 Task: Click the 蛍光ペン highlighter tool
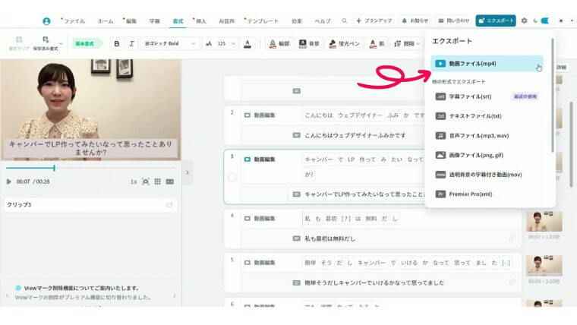point(345,43)
